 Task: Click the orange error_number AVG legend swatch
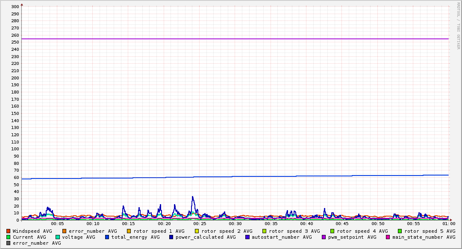click(x=65, y=231)
